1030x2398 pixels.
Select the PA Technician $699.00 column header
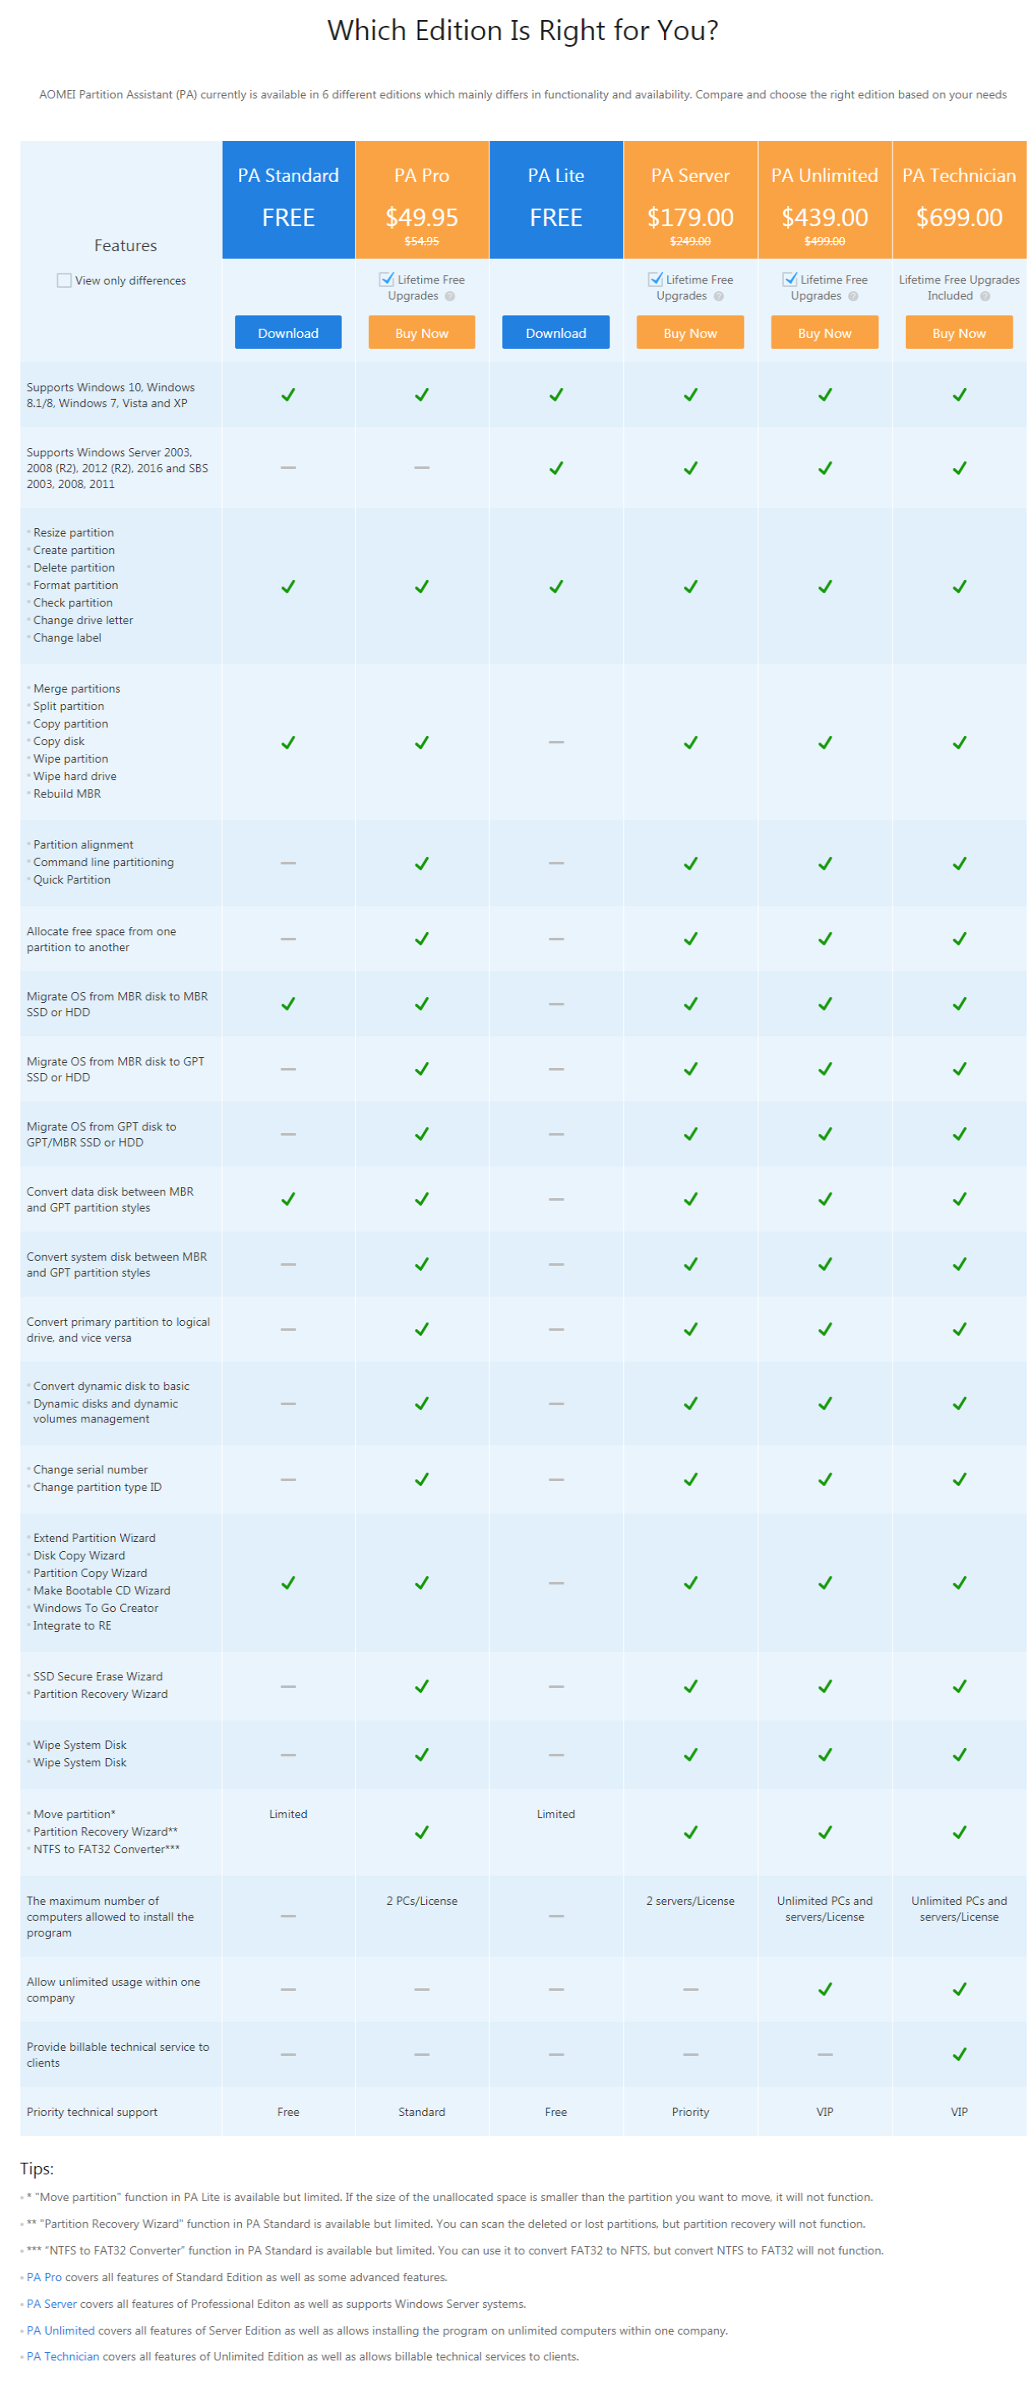959,200
